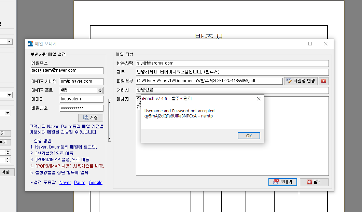
Task: Click the 받는사람 recipient email field
Action: pyautogui.click(x=232, y=63)
